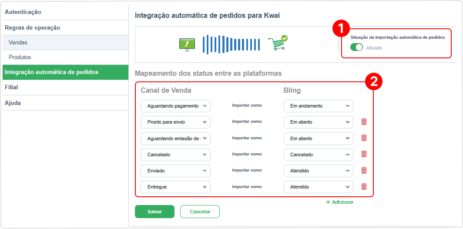Remove the Entregue mapping row
Viewport: 463px width, 229px height.
(364, 187)
